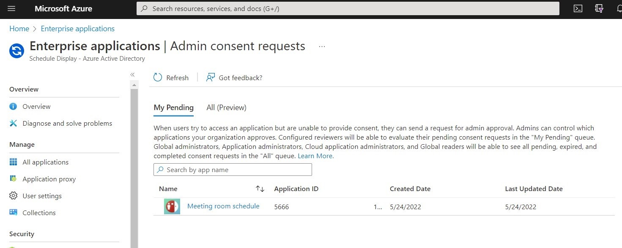Screen dimensions: 622x248
Task: Focus the search resources and services box
Action: (x=348, y=8)
